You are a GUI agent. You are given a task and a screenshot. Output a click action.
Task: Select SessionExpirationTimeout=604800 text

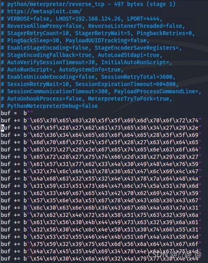tap(125, 84)
